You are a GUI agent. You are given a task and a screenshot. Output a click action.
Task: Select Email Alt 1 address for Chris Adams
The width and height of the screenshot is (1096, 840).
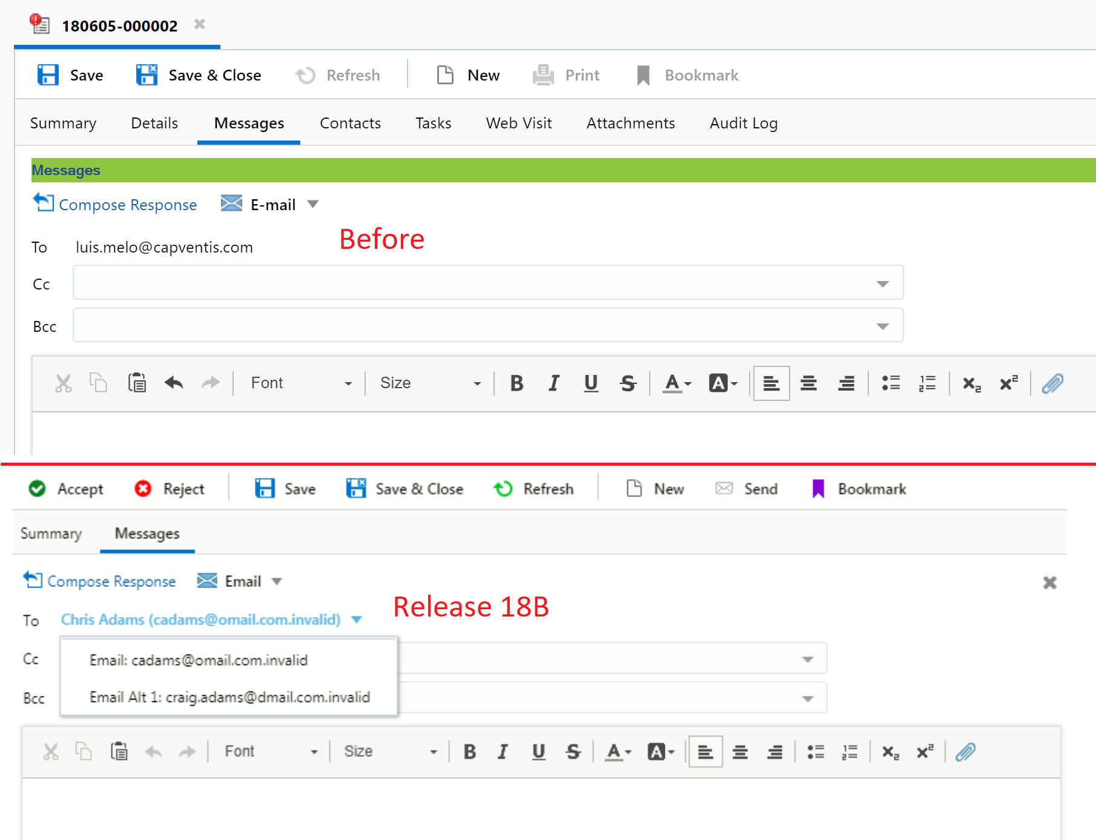coord(229,696)
